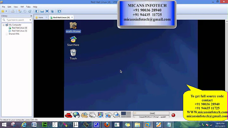228x128 pixels.
Task: Open the print manager from the panel
Action: [x=116, y=115]
